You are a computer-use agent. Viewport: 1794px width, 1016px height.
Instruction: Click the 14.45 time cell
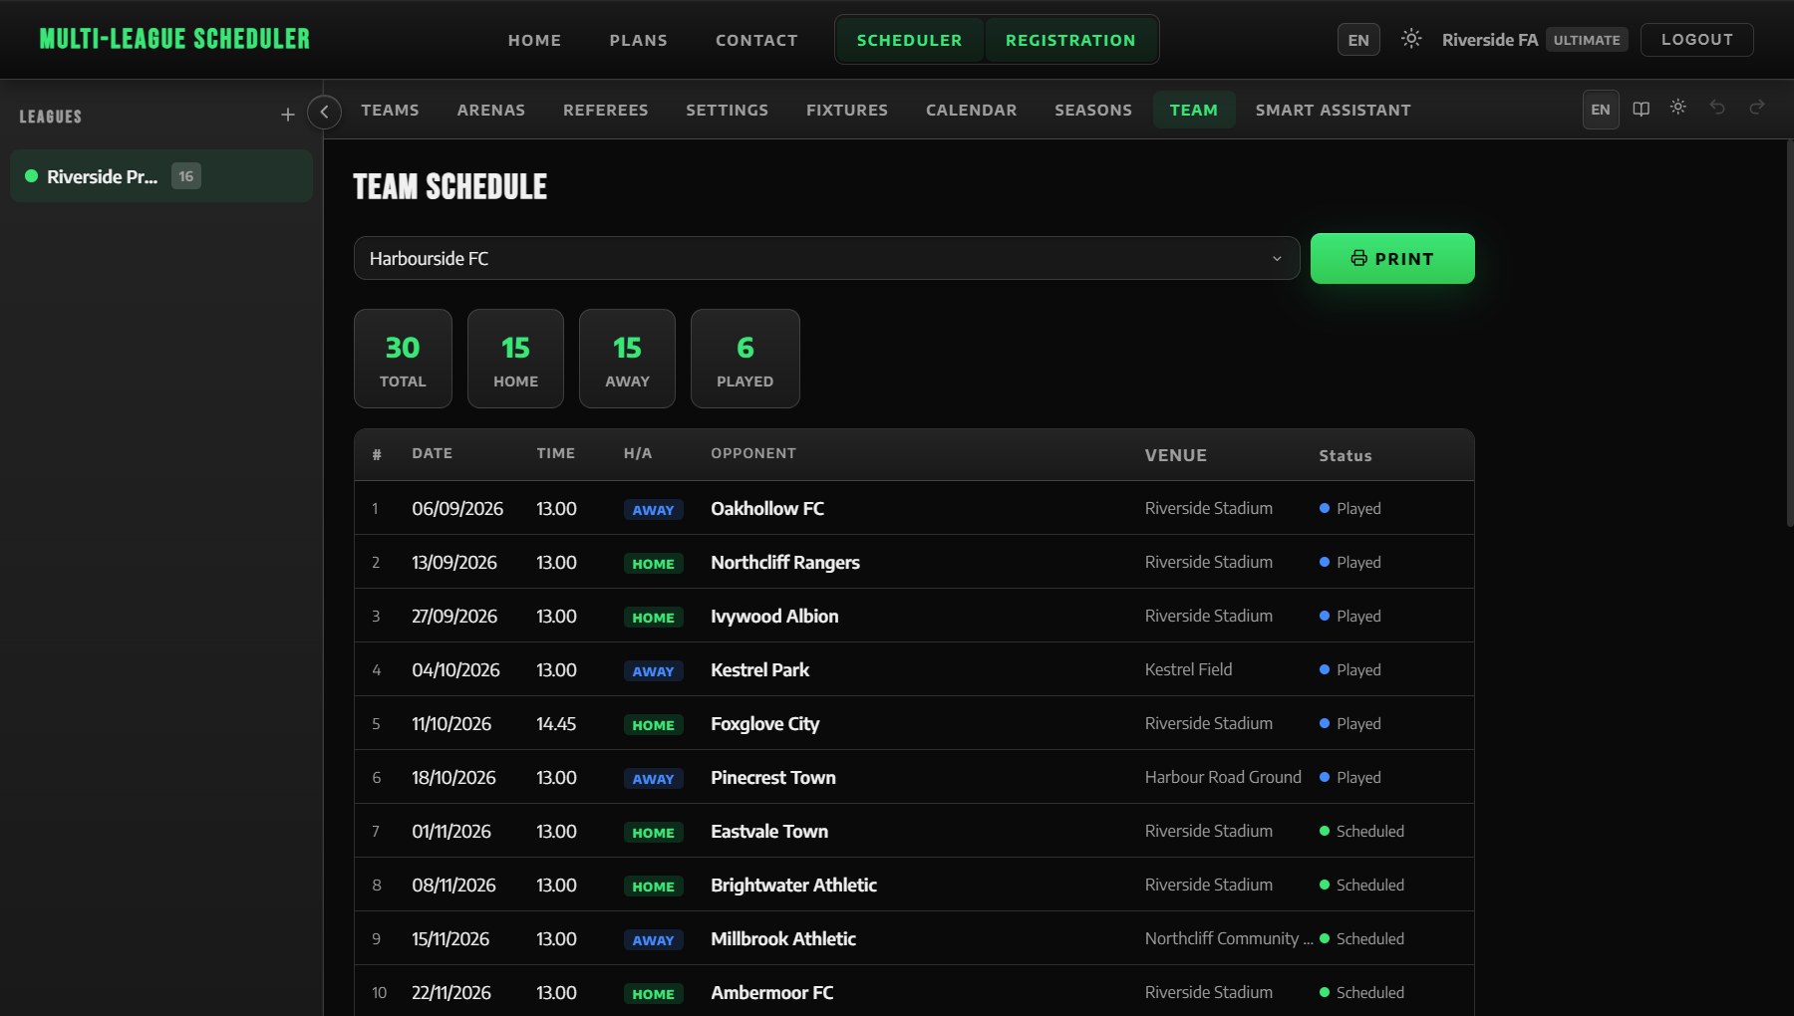tap(556, 723)
